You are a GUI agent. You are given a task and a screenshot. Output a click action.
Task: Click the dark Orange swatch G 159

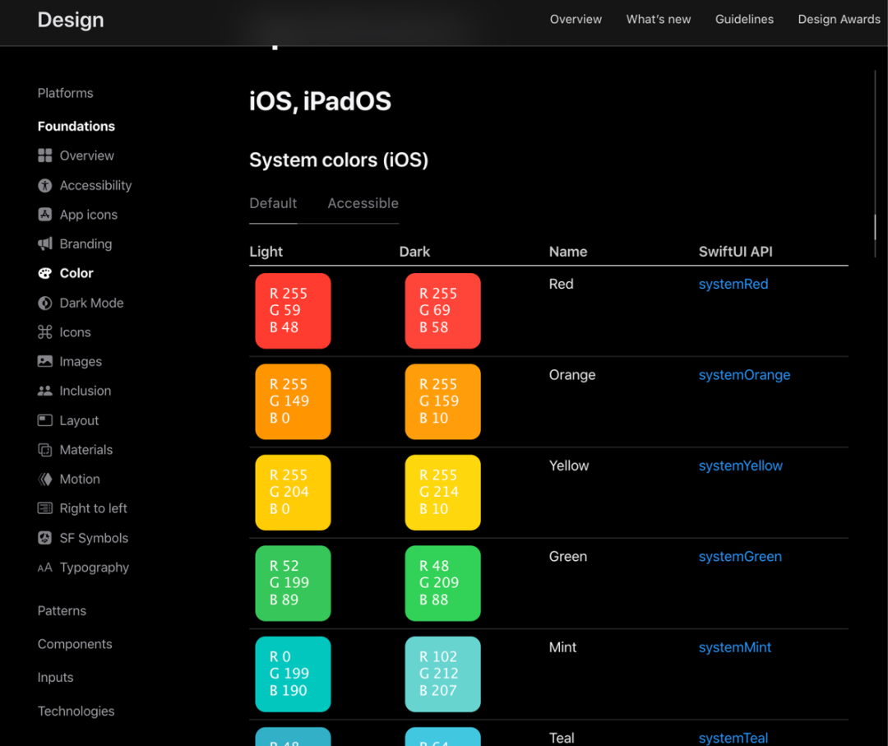tap(443, 401)
